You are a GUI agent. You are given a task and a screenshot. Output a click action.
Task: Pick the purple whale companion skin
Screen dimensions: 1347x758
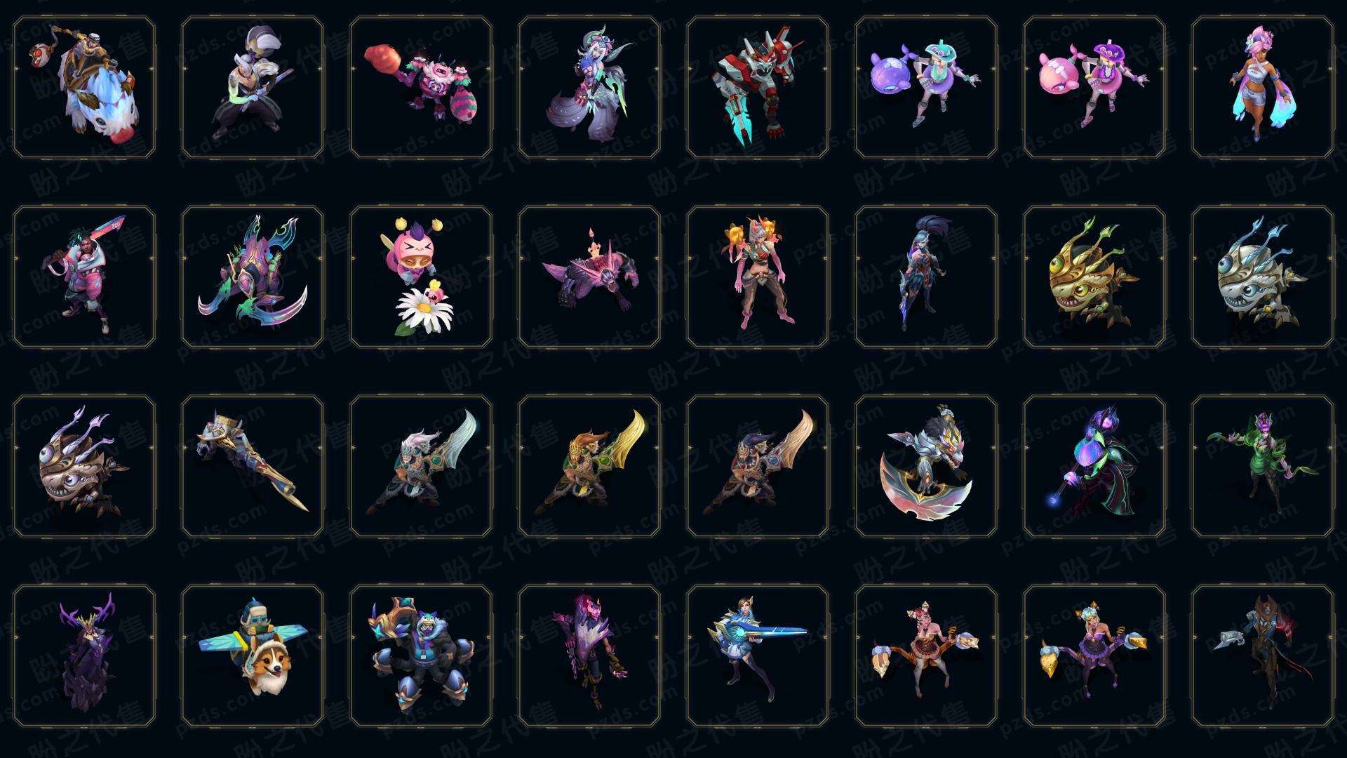(926, 87)
